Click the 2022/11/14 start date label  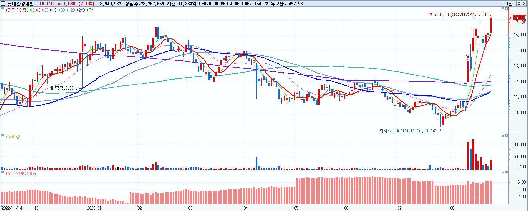[x=12, y=208]
